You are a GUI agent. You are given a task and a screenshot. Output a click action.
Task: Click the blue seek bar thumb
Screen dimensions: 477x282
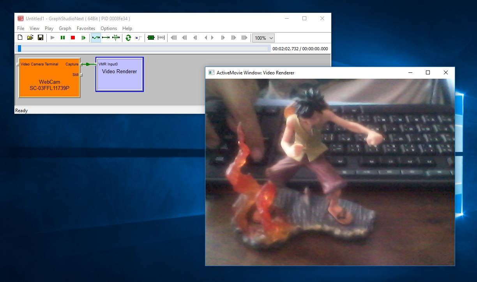19,49
